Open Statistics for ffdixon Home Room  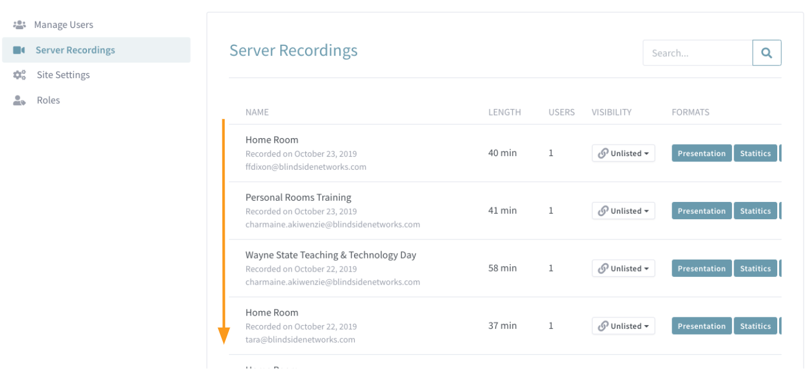point(755,153)
